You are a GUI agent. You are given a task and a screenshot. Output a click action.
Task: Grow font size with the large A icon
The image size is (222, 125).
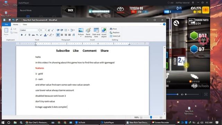tap(49, 30)
